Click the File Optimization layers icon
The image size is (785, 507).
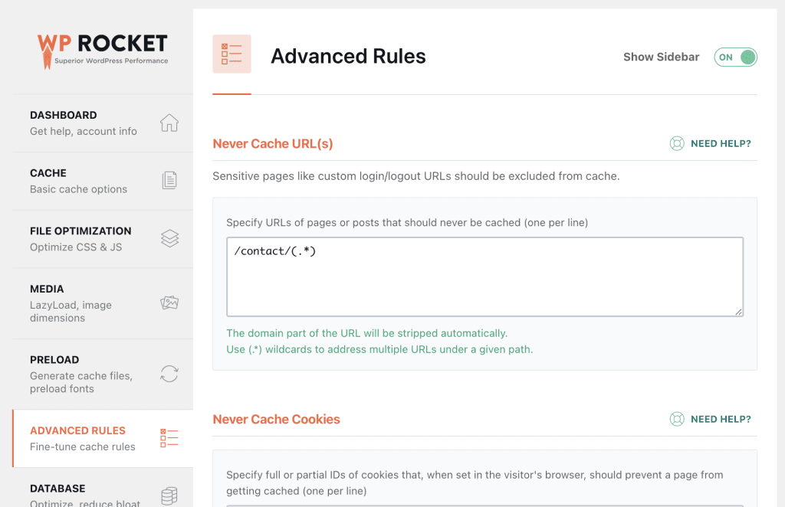(169, 238)
